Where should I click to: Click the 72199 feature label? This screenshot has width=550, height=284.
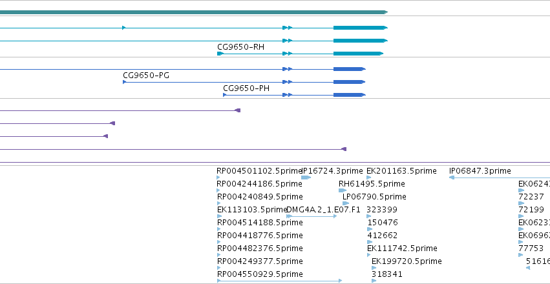(531, 210)
